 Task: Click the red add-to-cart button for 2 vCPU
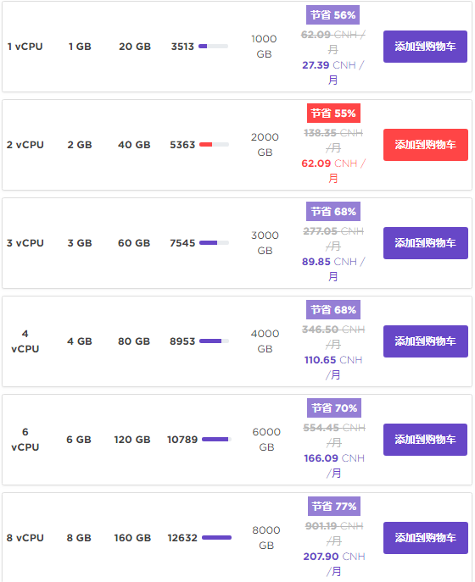tap(426, 145)
